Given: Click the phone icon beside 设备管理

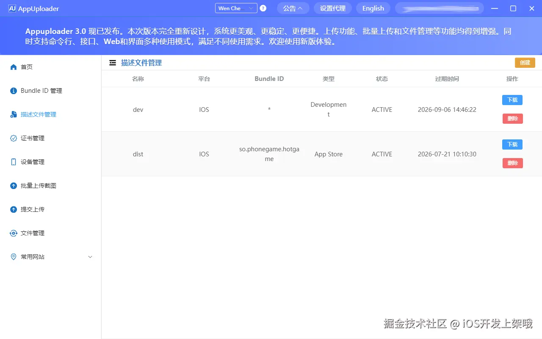Looking at the screenshot, I should click(x=14, y=162).
